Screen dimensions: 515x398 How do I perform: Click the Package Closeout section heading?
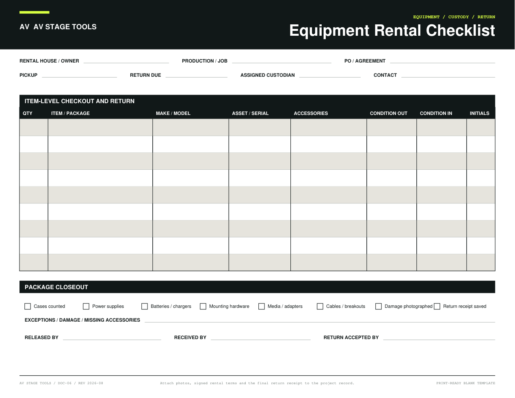click(x=56, y=287)
